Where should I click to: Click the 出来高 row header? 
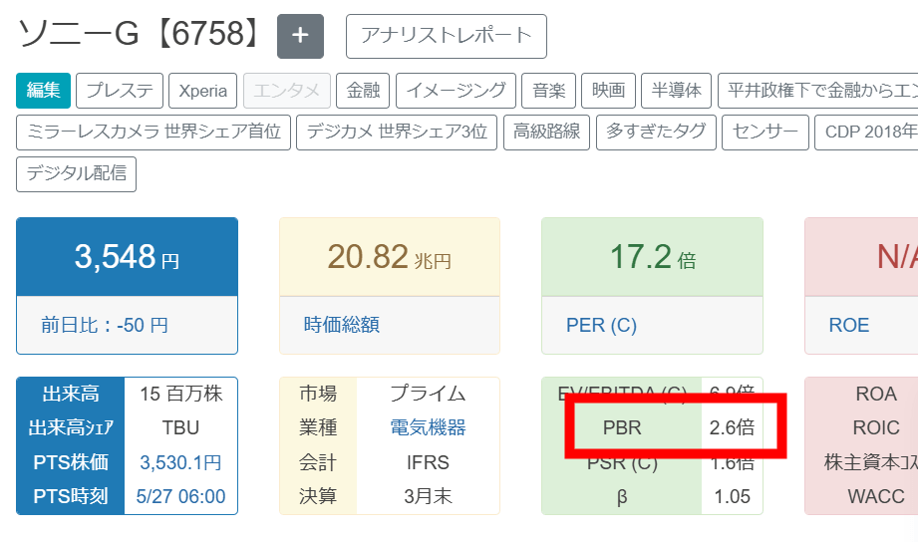click(70, 394)
